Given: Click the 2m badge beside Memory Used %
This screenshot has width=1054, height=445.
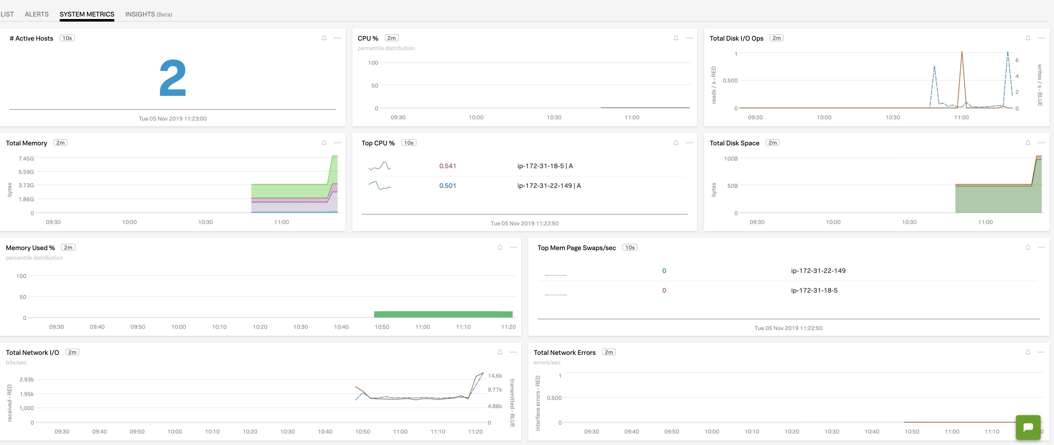Looking at the screenshot, I should click(x=68, y=248).
